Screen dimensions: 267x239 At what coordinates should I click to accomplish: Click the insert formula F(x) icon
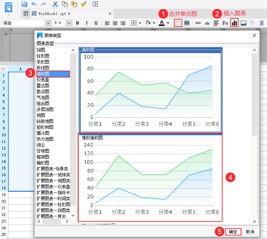click(x=225, y=23)
